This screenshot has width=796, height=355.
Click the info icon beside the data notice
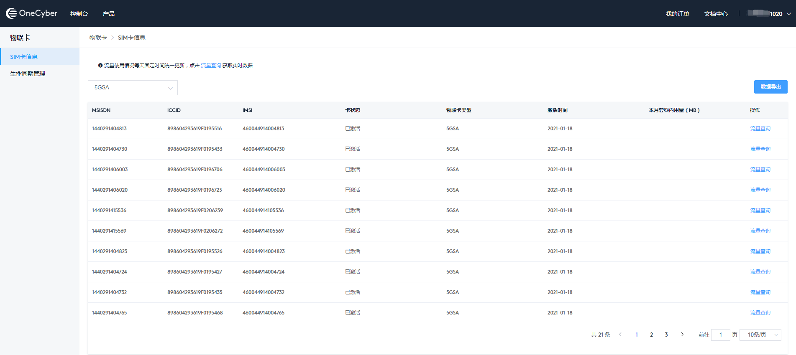click(x=100, y=66)
